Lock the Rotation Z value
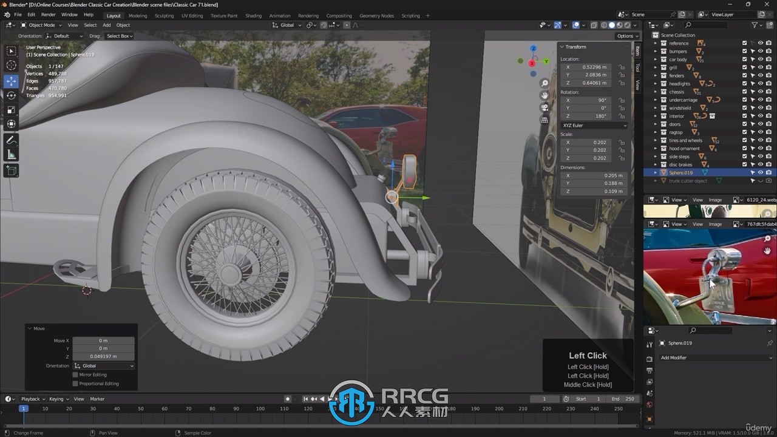The height and width of the screenshot is (437, 777). 622,116
